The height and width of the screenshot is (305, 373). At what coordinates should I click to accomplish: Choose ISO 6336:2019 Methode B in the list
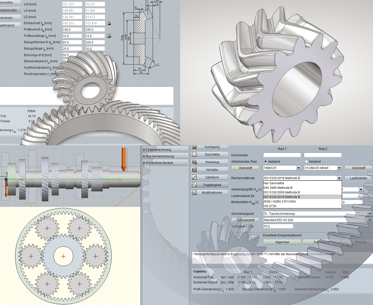point(302,197)
